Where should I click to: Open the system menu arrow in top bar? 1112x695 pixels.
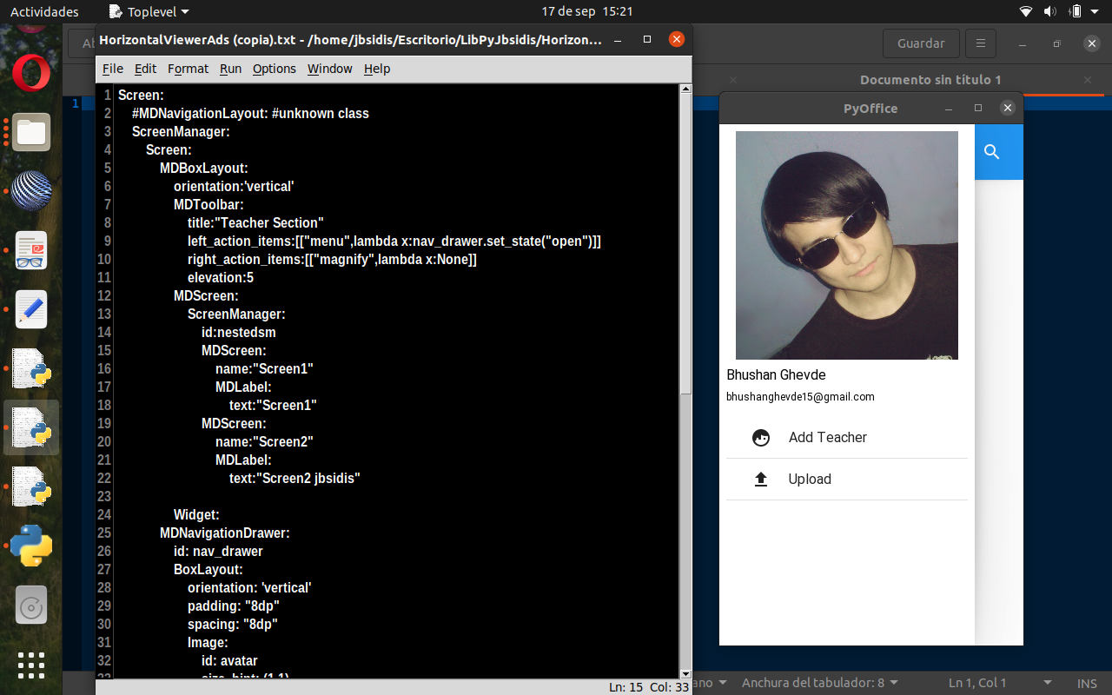[x=1096, y=11]
